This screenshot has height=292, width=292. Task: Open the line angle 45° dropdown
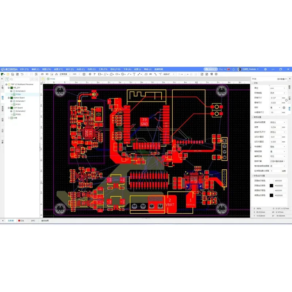click(169, 74)
